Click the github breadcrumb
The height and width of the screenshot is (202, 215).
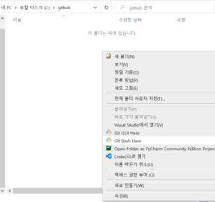64,8
